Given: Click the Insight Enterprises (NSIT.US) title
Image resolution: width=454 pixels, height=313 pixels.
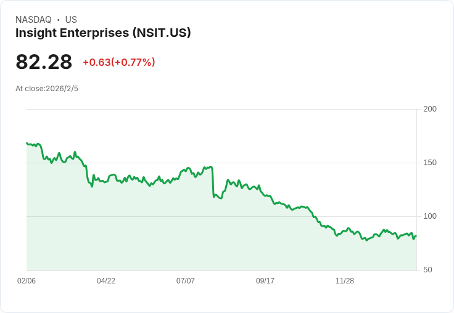Looking at the screenshot, I should click(x=103, y=33).
